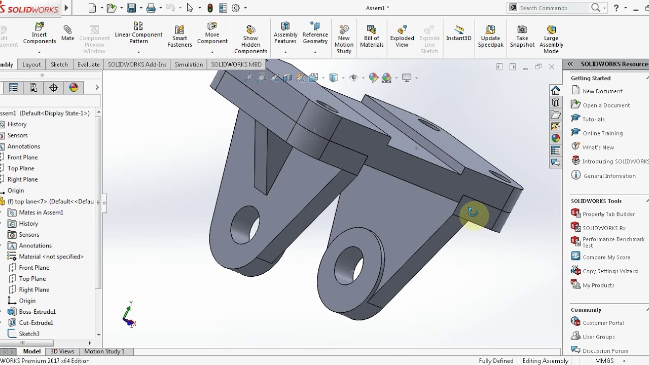The width and height of the screenshot is (649, 365).
Task: Click the Print icon
Action: click(x=151, y=8)
